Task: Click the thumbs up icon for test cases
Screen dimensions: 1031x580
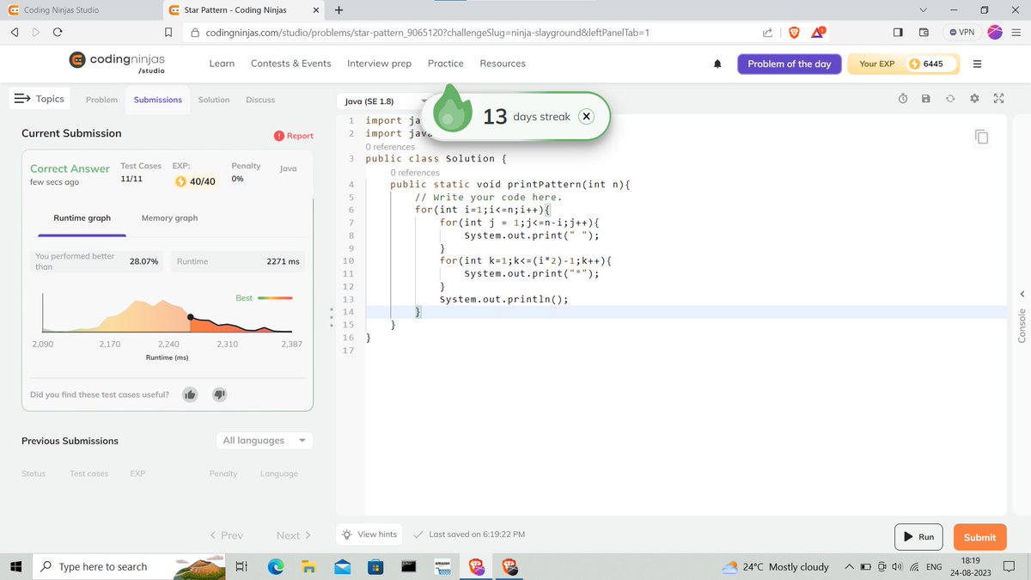Action: pos(191,394)
